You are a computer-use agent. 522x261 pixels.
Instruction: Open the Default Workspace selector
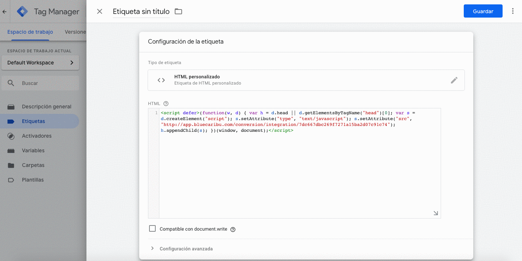(x=40, y=63)
